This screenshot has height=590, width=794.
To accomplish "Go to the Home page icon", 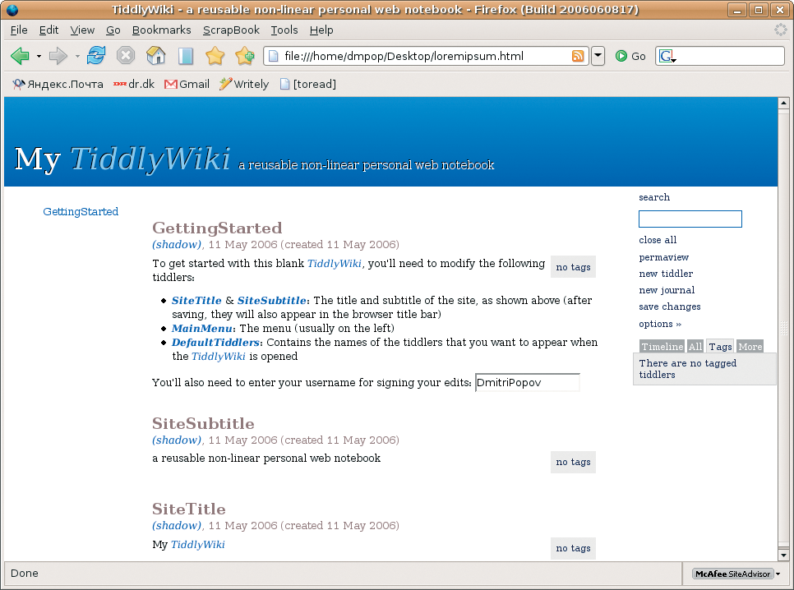I will click(156, 56).
